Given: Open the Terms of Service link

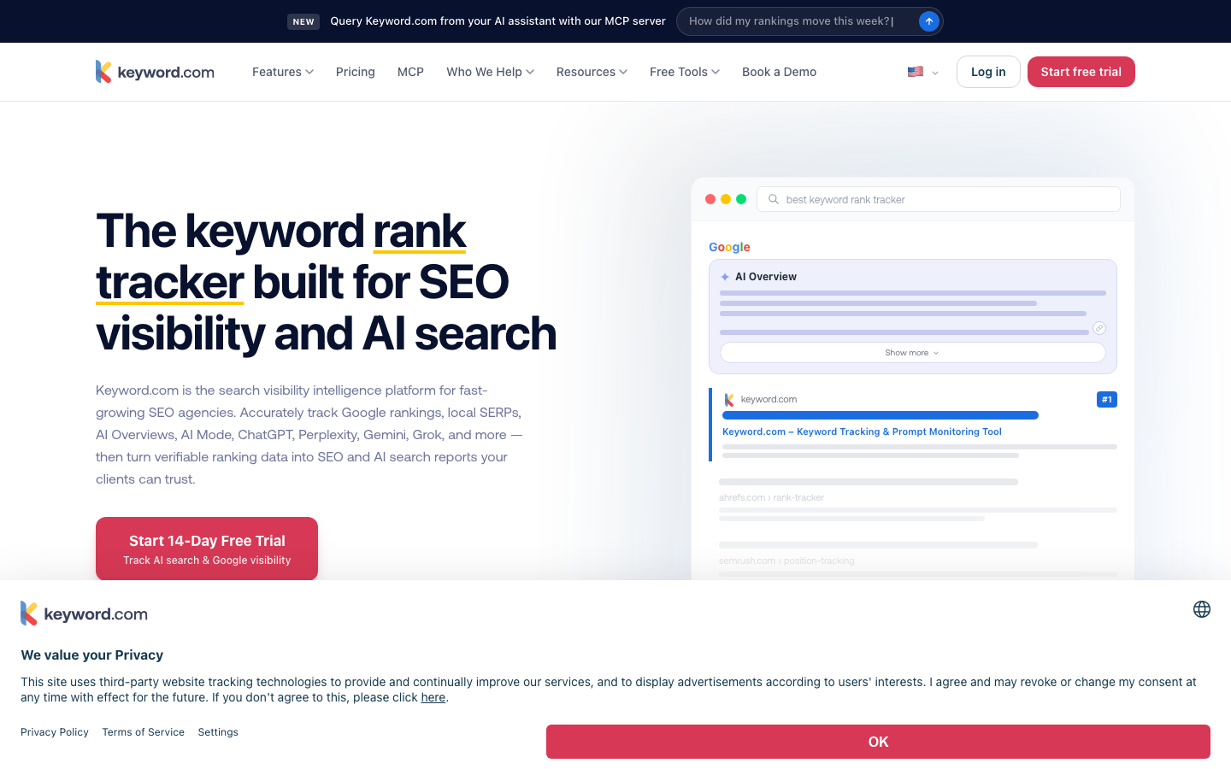Looking at the screenshot, I should tap(143, 732).
